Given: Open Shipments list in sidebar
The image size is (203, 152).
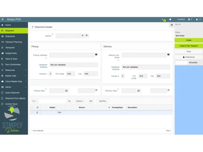Looking at the screenshot, I should [14, 36].
